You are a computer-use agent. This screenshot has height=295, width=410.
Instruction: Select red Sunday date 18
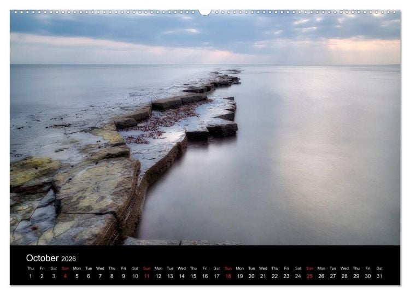click(x=229, y=276)
